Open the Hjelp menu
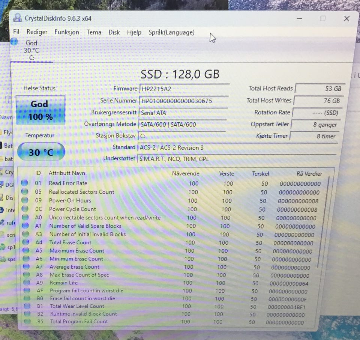The height and width of the screenshot is (340, 360). pyautogui.click(x=134, y=32)
